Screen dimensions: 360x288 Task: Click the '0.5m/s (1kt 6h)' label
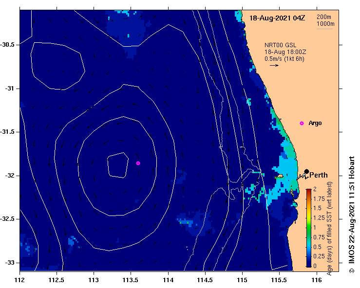tap(284, 59)
